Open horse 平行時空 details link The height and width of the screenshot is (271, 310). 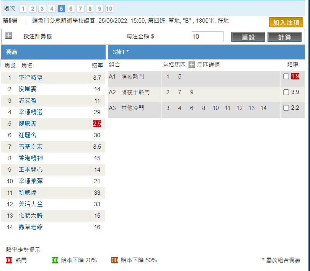31,78
